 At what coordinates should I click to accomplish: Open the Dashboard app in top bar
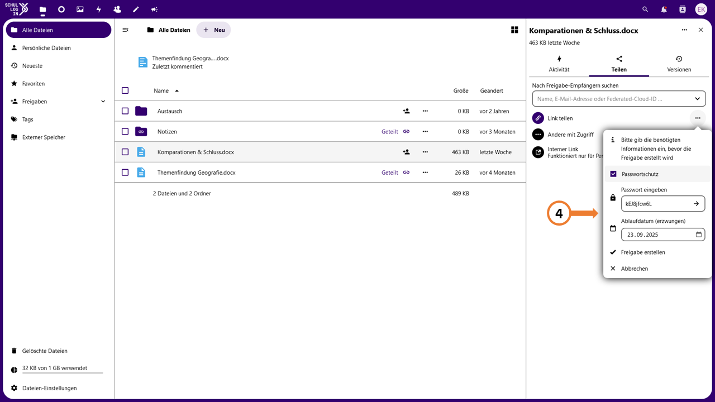pos(61,9)
